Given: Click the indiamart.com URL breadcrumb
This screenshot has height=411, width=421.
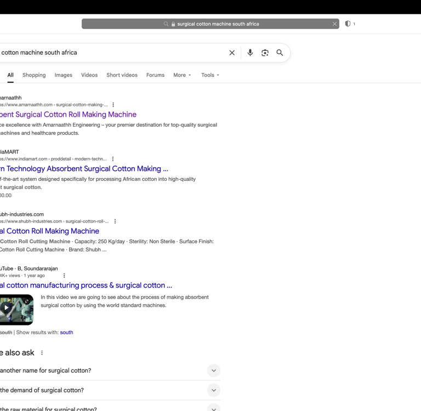Looking at the screenshot, I should tap(53, 159).
